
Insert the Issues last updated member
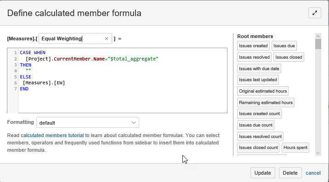[x=258, y=80]
